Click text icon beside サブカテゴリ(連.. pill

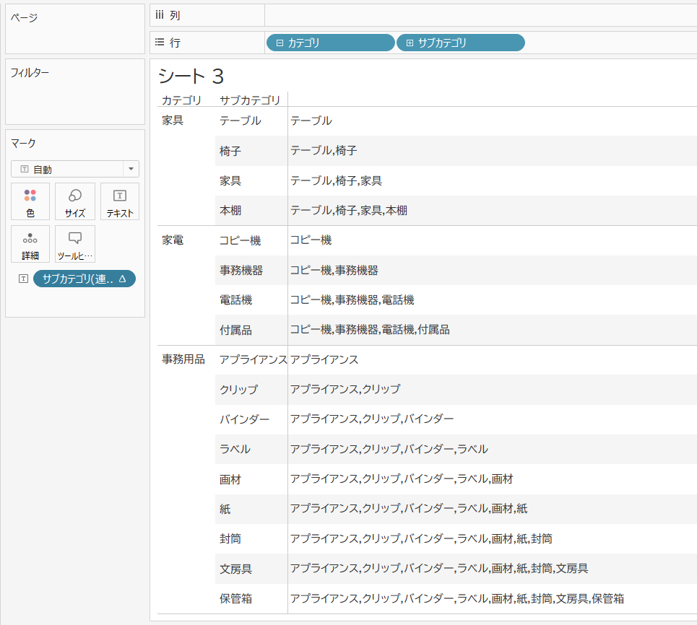pyautogui.click(x=24, y=279)
